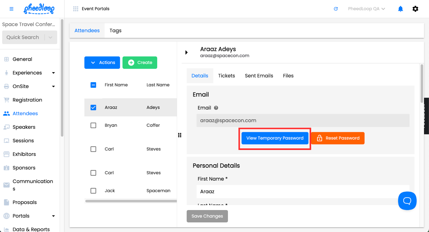Screen dimensions: 429x232
Task: Click View Temporary Password button
Action: 275,138
